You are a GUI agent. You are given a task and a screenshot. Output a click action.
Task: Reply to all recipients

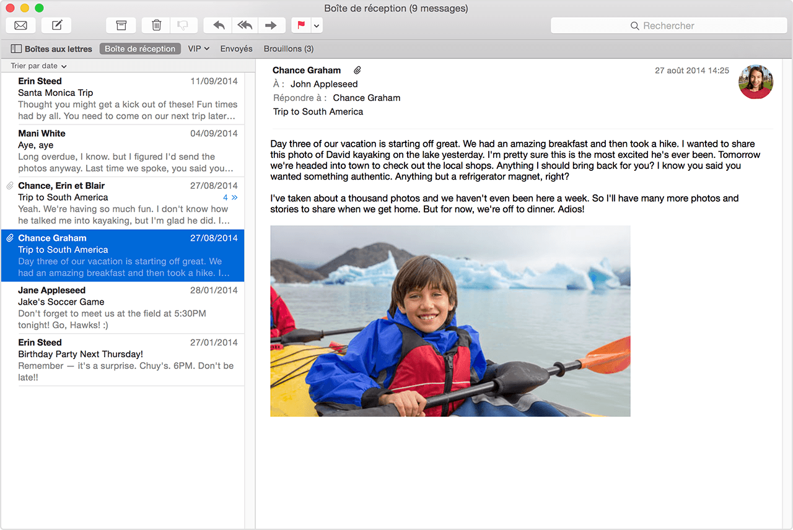click(x=245, y=25)
